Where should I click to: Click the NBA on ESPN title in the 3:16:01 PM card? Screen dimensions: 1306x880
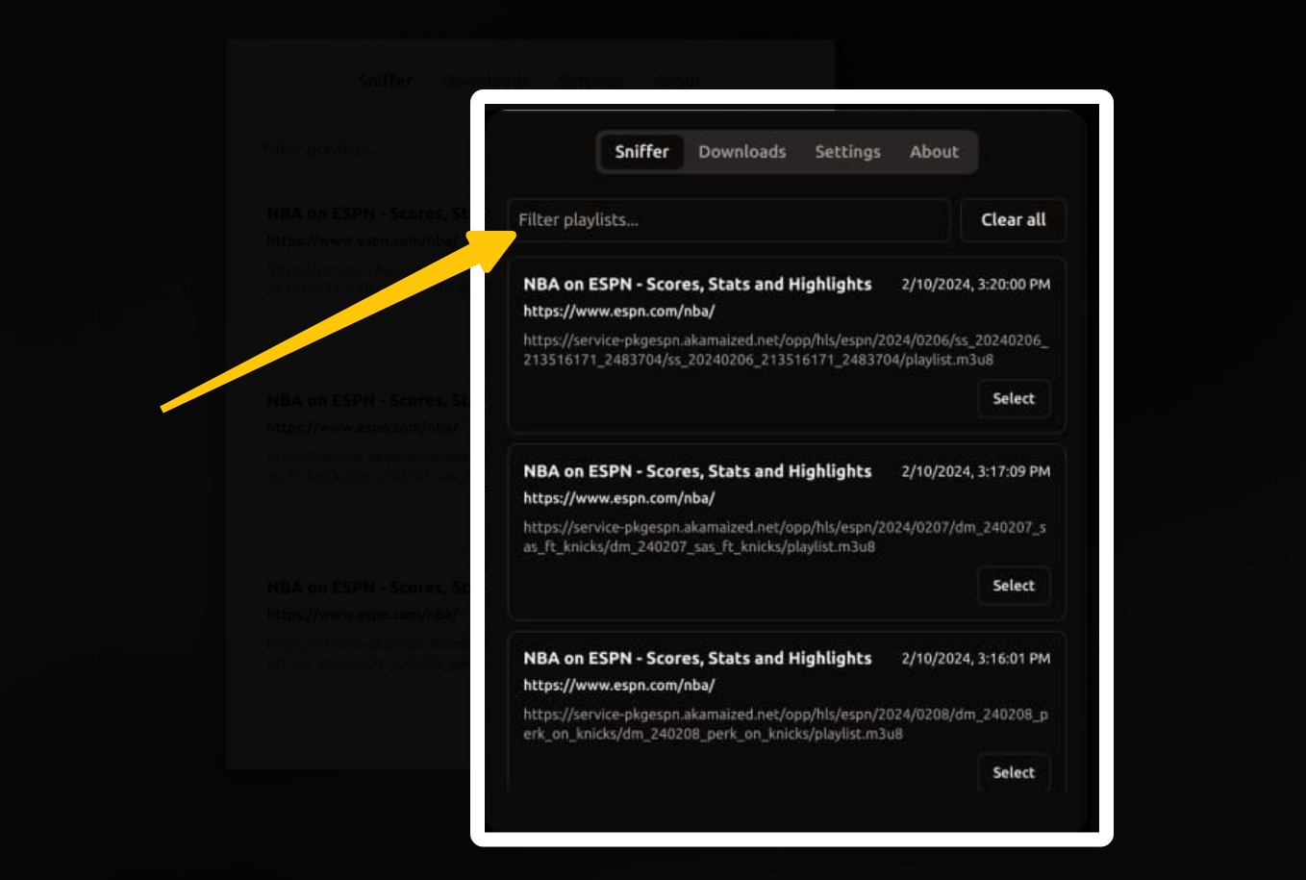point(697,658)
